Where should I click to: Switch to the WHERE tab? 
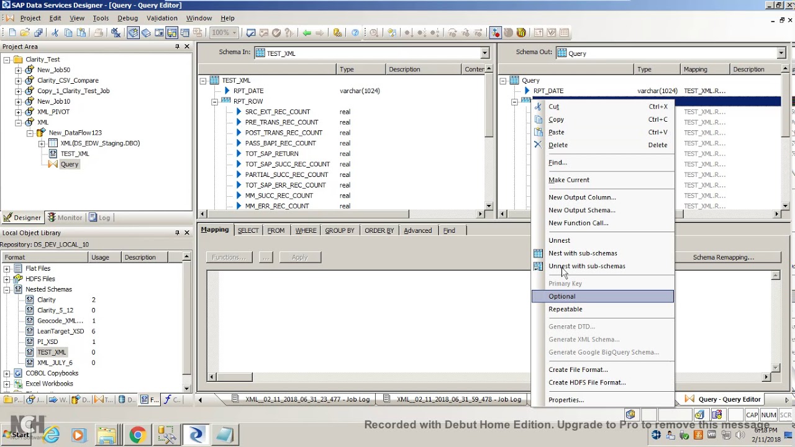click(x=306, y=230)
